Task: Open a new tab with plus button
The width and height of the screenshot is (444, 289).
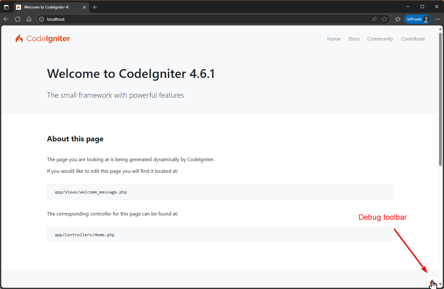Action: click(95, 7)
